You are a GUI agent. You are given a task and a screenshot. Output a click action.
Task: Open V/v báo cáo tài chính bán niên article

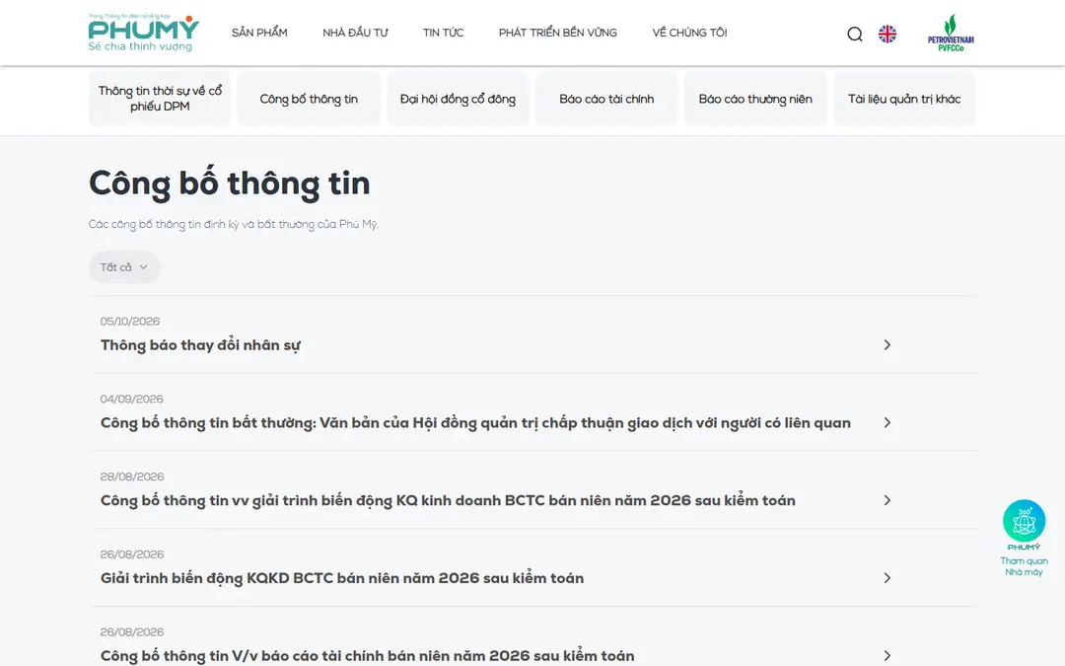click(368, 656)
